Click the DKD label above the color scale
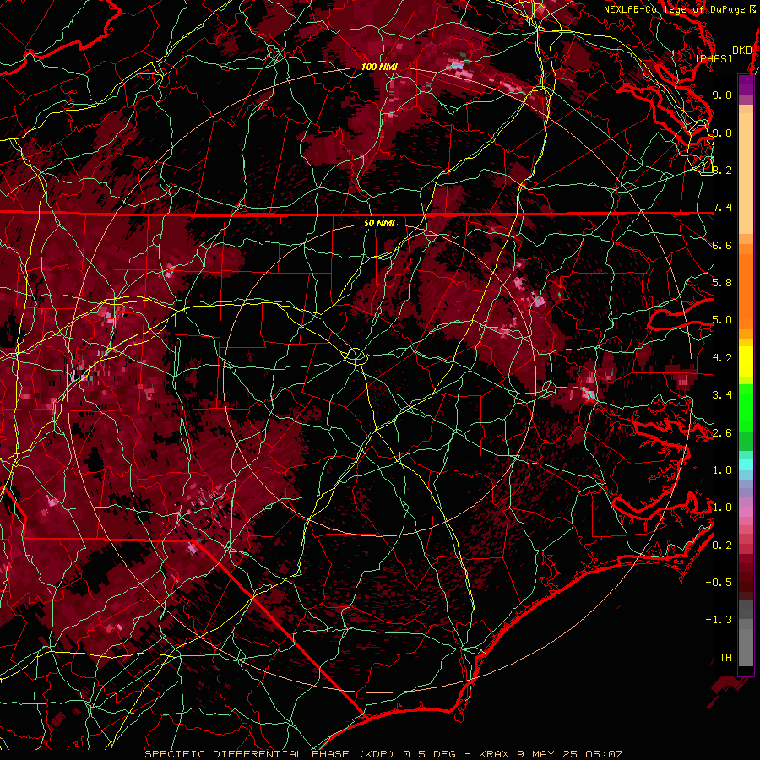 (x=741, y=51)
